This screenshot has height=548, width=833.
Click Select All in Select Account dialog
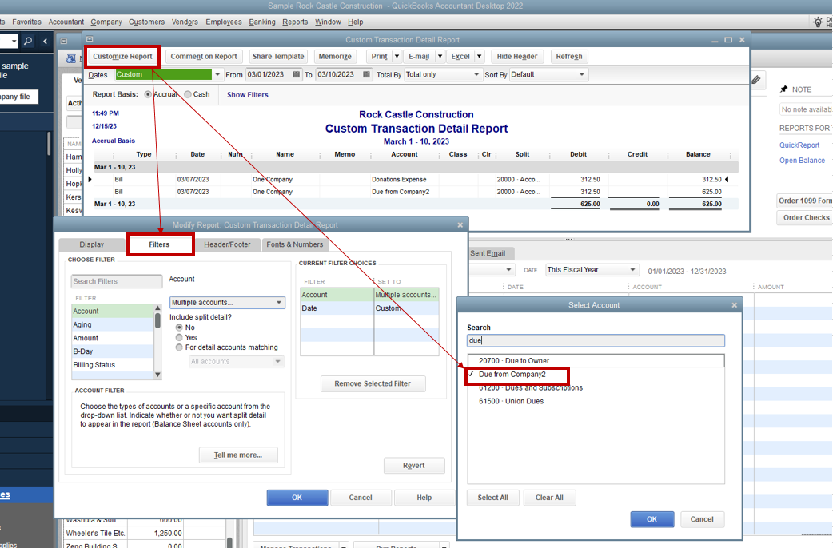point(492,498)
